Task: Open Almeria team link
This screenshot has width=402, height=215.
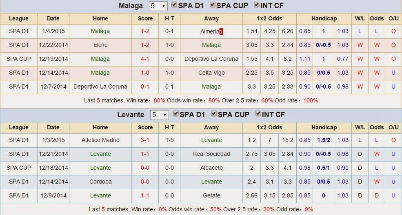Action: 210,31
